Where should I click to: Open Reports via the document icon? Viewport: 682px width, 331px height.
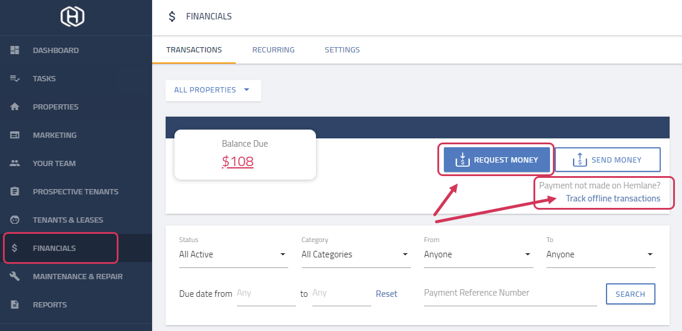click(x=15, y=304)
